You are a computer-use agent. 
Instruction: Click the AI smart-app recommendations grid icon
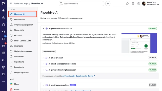[x=47, y=64]
